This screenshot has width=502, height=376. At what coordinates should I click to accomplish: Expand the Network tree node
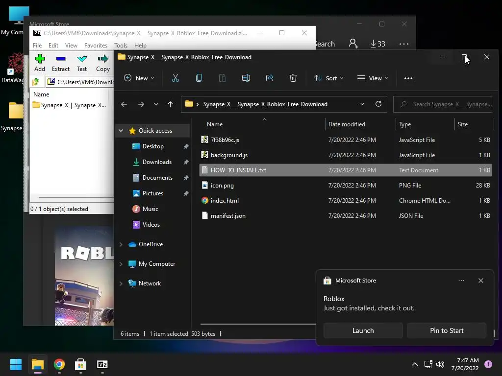pos(121,283)
